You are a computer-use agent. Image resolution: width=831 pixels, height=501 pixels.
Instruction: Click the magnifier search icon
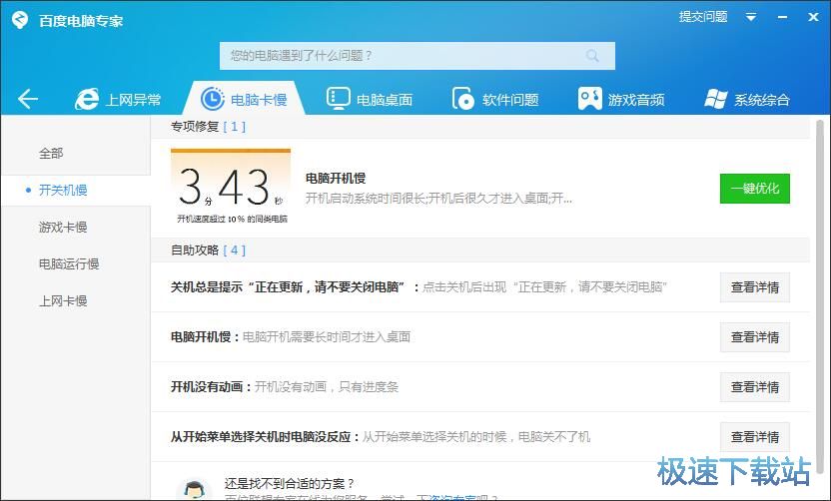(x=592, y=56)
